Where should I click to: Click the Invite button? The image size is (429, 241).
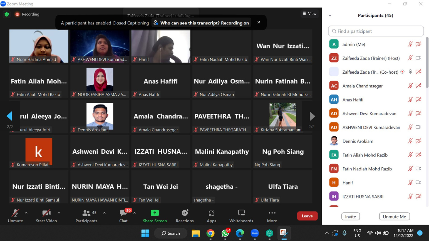coord(351,217)
